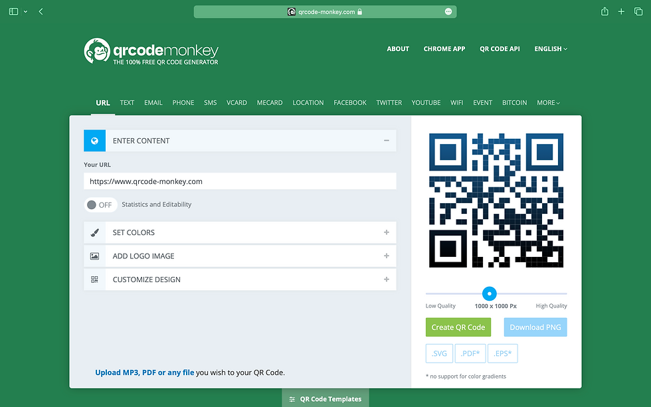This screenshot has width=651, height=407.
Task: Expand CUSTOMIZE DESIGN with plus icon
Action: click(387, 280)
